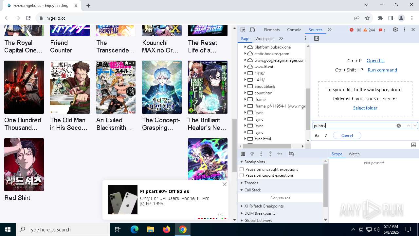
Task: Open File Explorer from the taskbar
Action: [150, 229]
